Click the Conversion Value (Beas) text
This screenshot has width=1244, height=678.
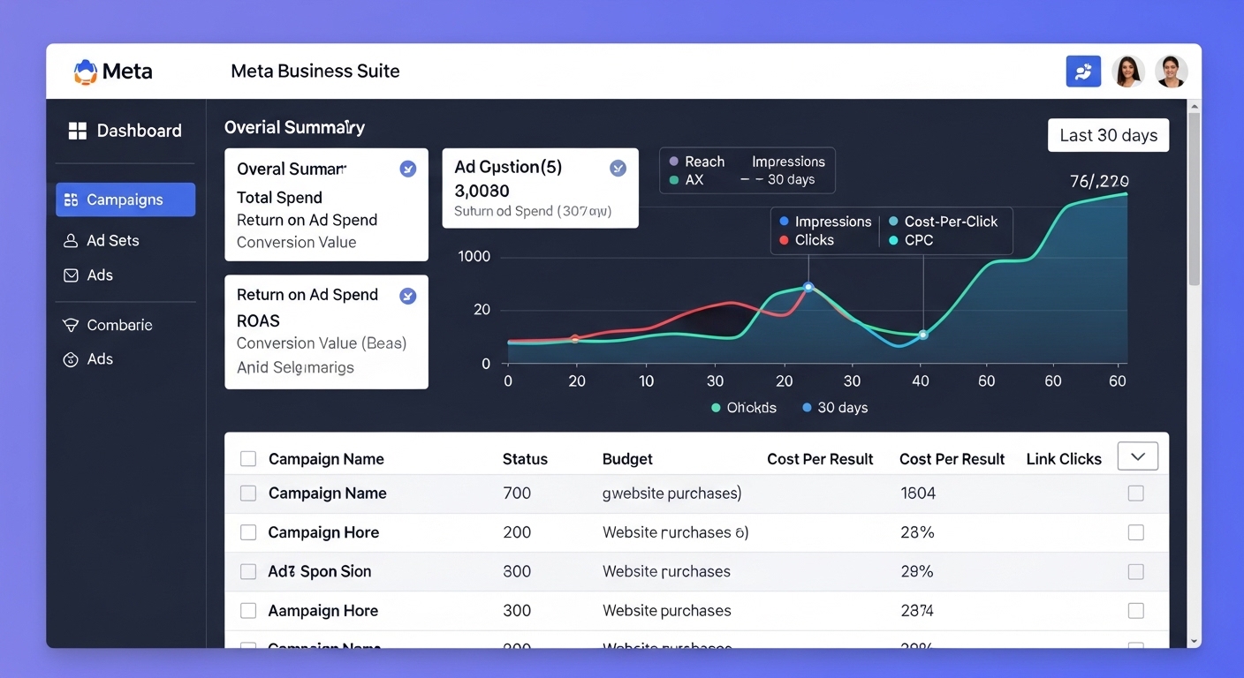click(x=322, y=343)
